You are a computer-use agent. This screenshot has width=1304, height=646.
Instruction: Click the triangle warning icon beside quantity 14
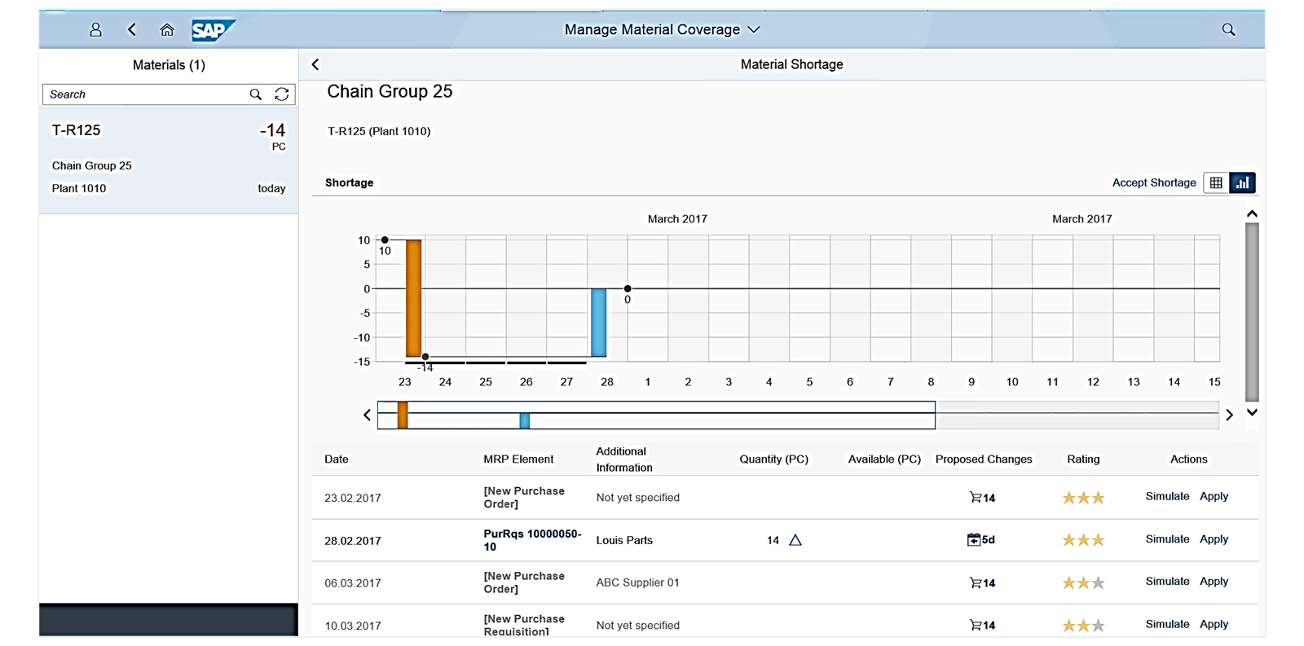click(x=795, y=540)
